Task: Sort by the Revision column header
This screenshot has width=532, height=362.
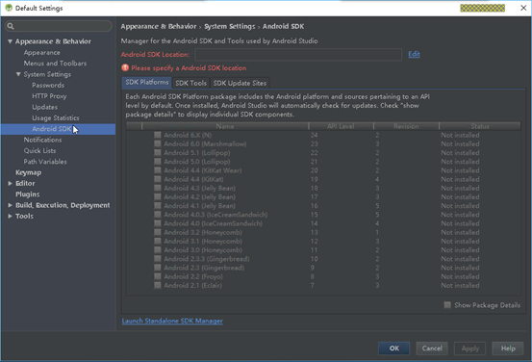Action: pyautogui.click(x=406, y=126)
